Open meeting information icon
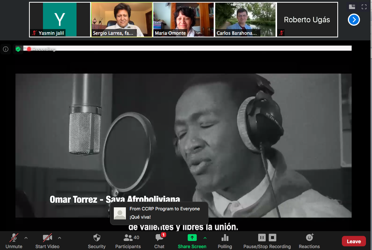The width and height of the screenshot is (372, 250). pyautogui.click(x=6, y=49)
